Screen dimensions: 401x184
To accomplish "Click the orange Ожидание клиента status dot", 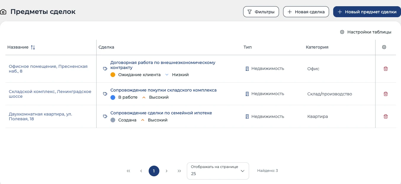I will click(113, 75).
